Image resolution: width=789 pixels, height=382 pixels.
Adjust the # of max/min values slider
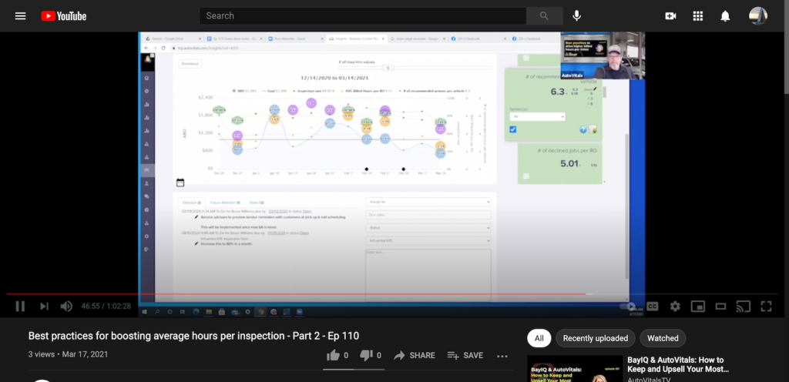(388, 67)
